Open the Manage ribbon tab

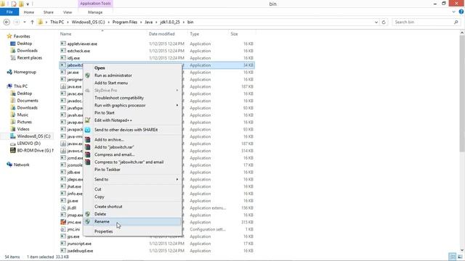[x=95, y=12]
